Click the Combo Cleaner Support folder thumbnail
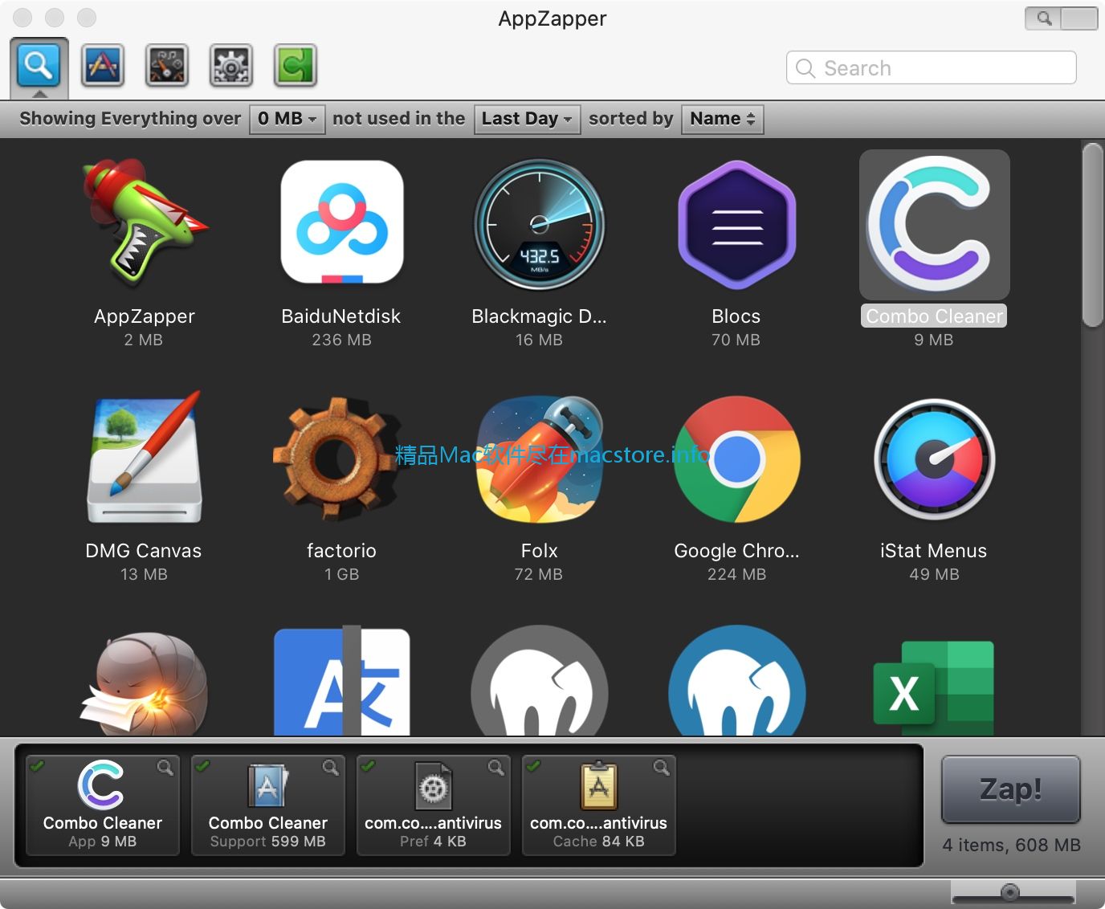The width and height of the screenshot is (1105, 909). 268,785
